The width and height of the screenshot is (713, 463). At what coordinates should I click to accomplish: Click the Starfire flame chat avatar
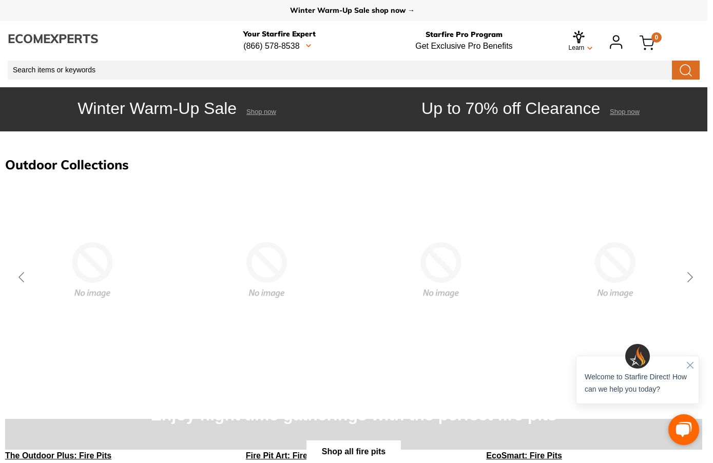pyautogui.click(x=638, y=356)
